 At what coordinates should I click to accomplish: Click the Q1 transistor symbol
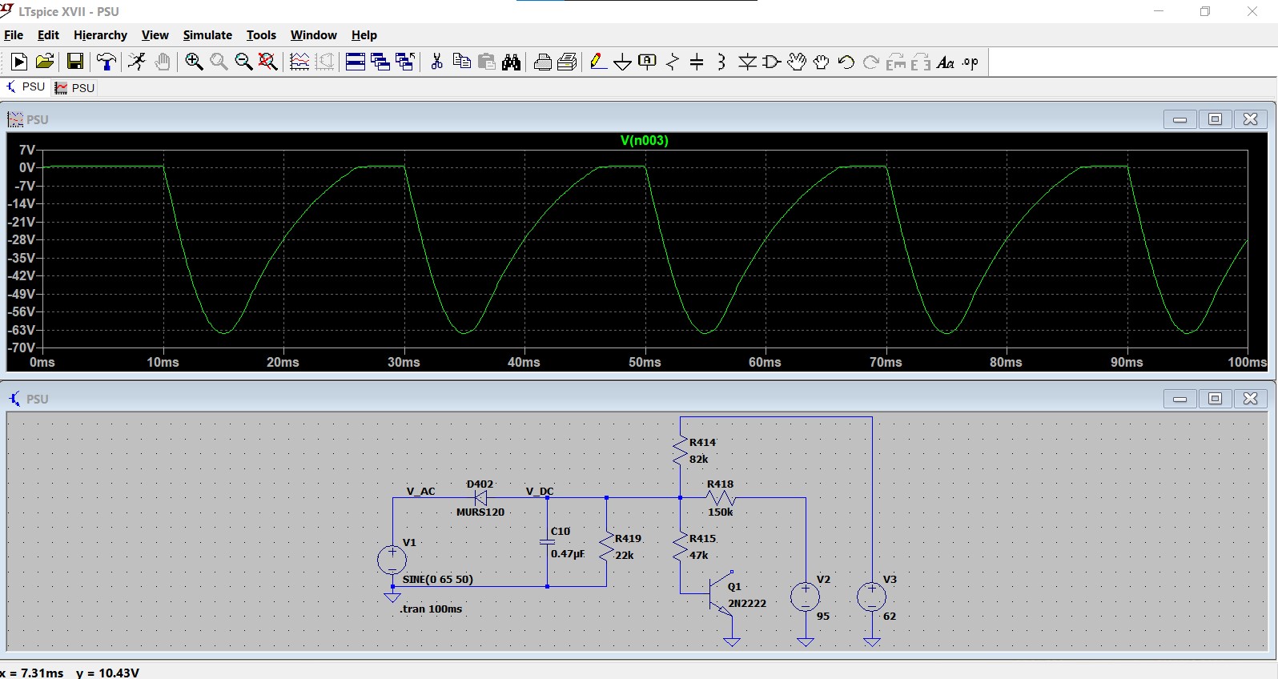(x=721, y=595)
